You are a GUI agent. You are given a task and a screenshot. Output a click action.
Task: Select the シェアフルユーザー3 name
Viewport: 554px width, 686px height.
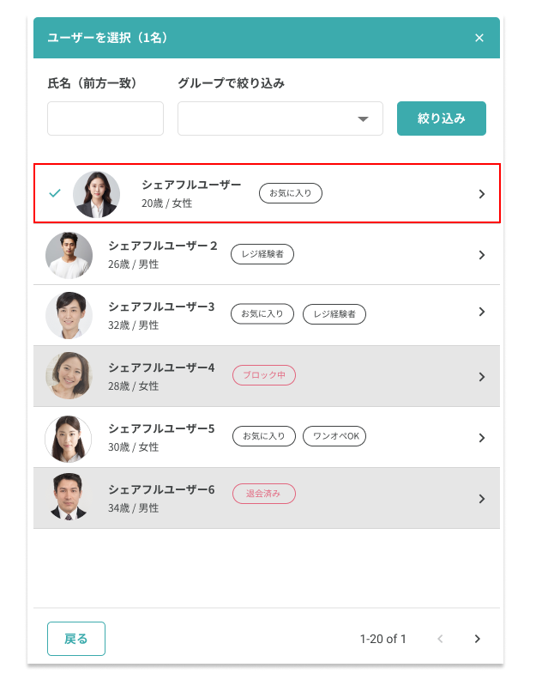(160, 307)
